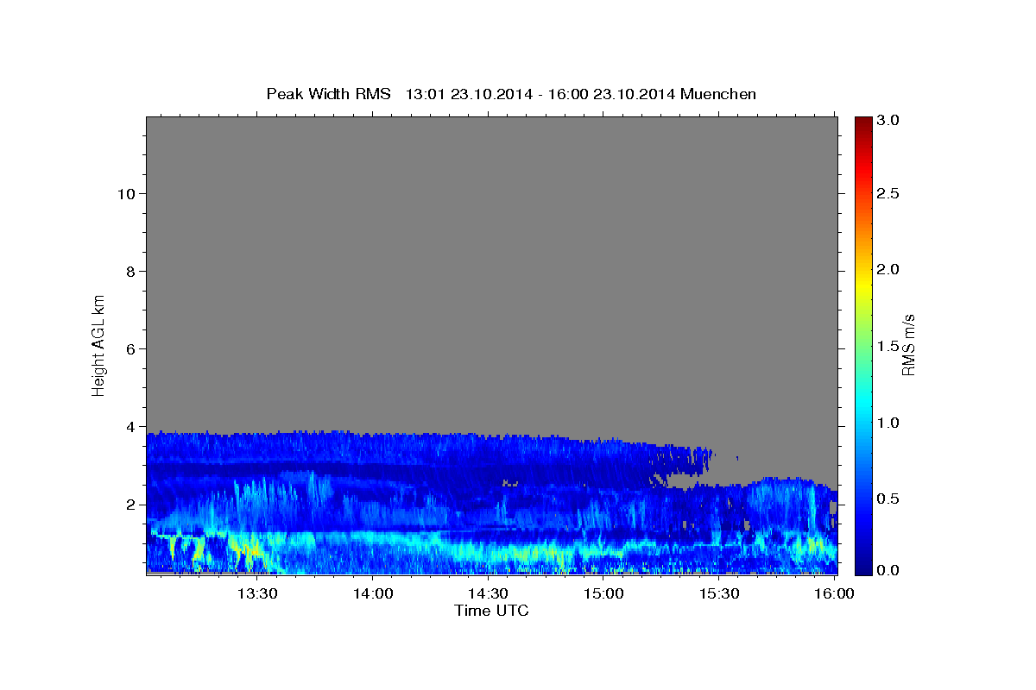Click the colorbar value 3.0
Image resolution: width=1036 pixels, height=690 pixels.
pos(888,121)
